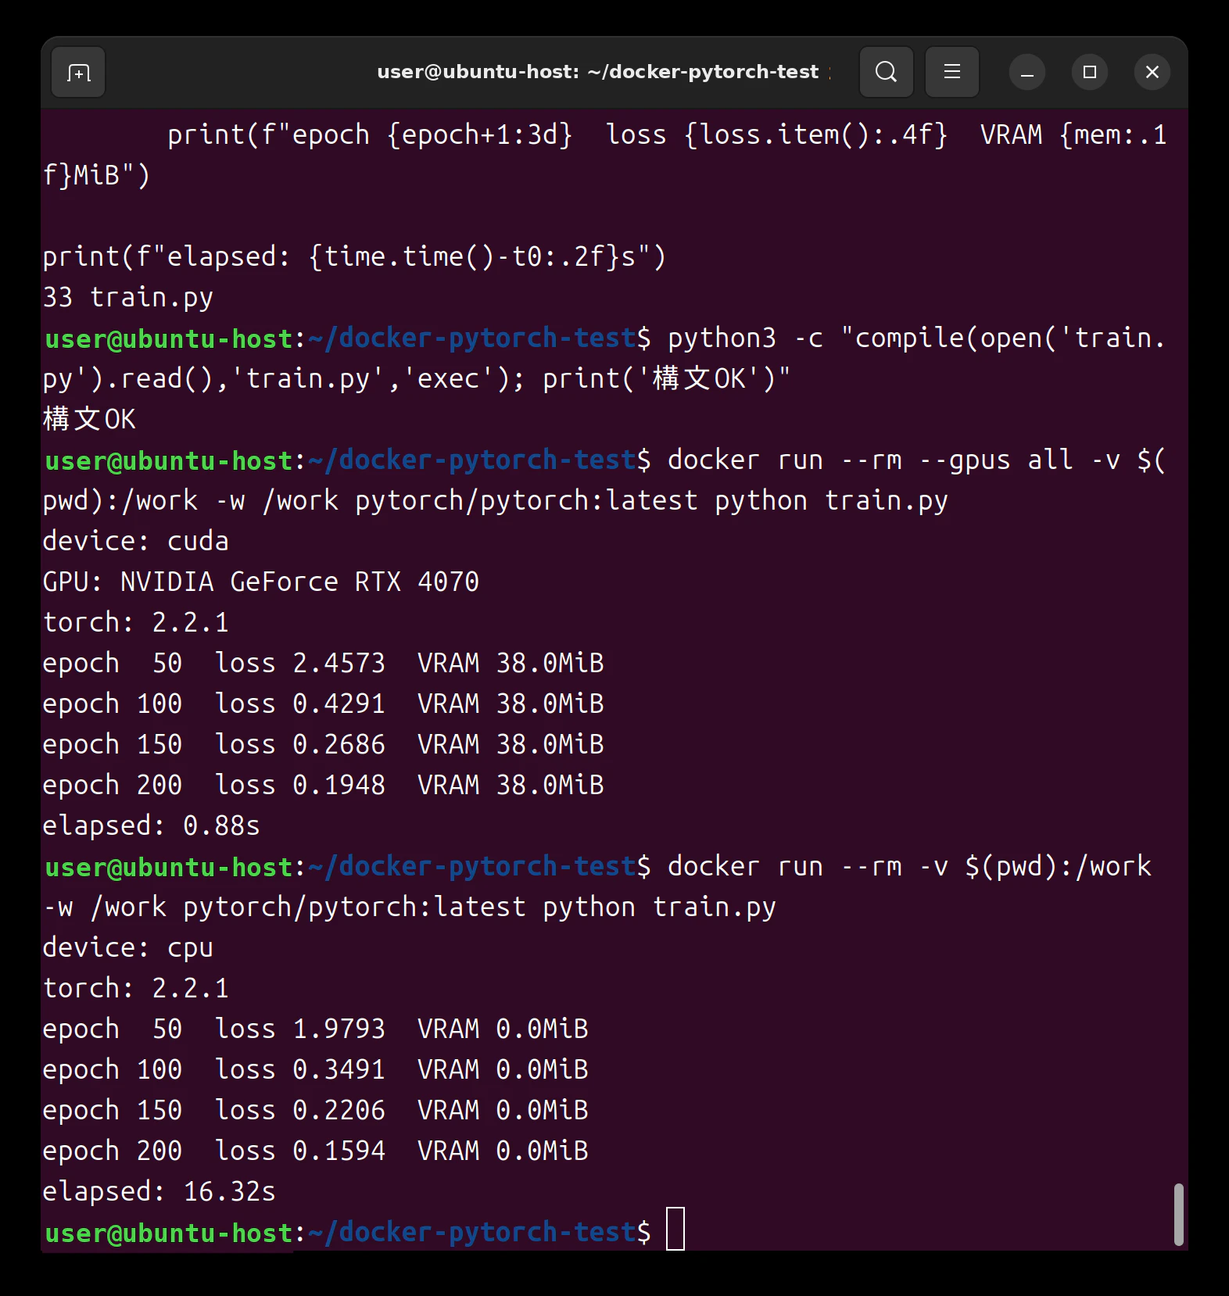Image resolution: width=1229 pixels, height=1296 pixels.
Task: Close the terminal window
Action: point(1152,73)
